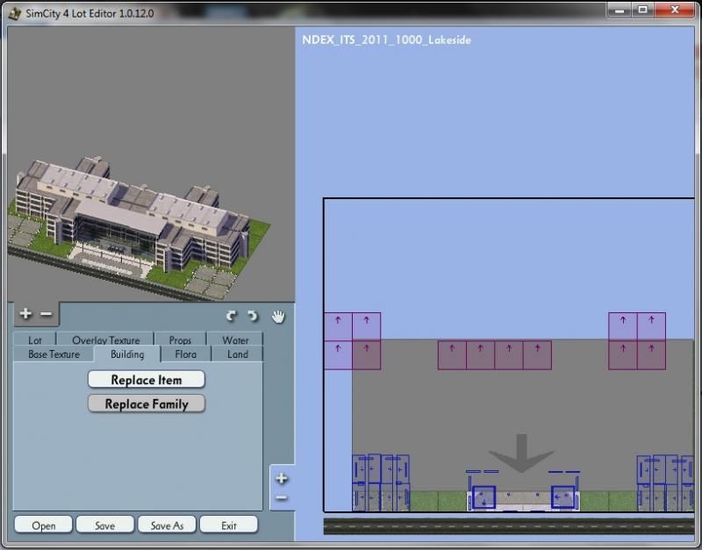This screenshot has width=702, height=550.
Task: Click the Save button
Action: [x=104, y=525]
